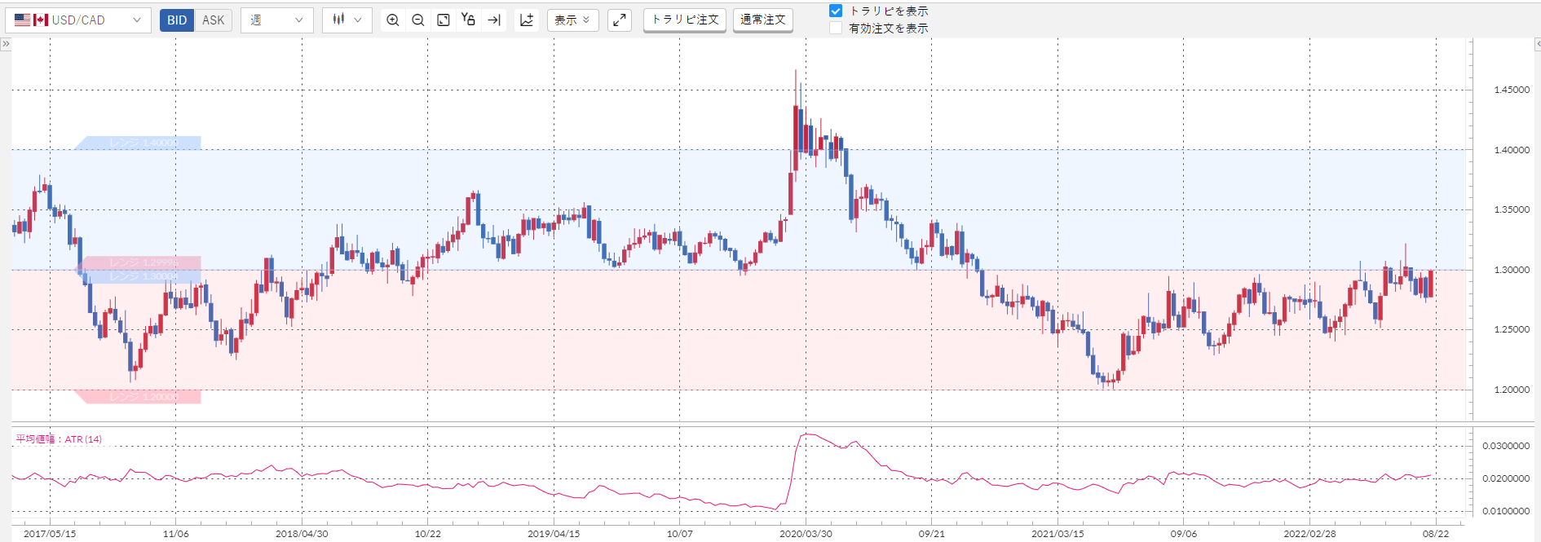Select the レンジ 1.40000 range label

(x=138, y=143)
